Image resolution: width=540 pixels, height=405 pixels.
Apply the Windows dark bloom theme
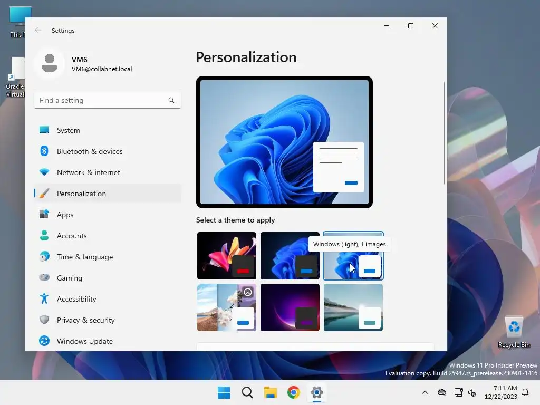[290, 256]
